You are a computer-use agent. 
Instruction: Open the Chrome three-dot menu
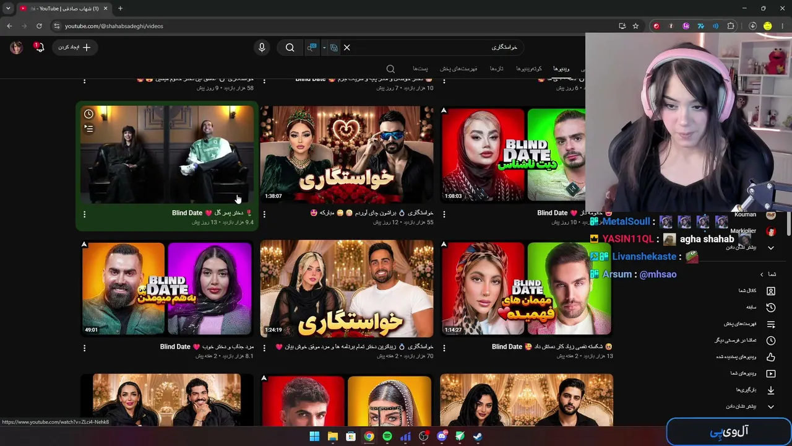click(x=783, y=26)
